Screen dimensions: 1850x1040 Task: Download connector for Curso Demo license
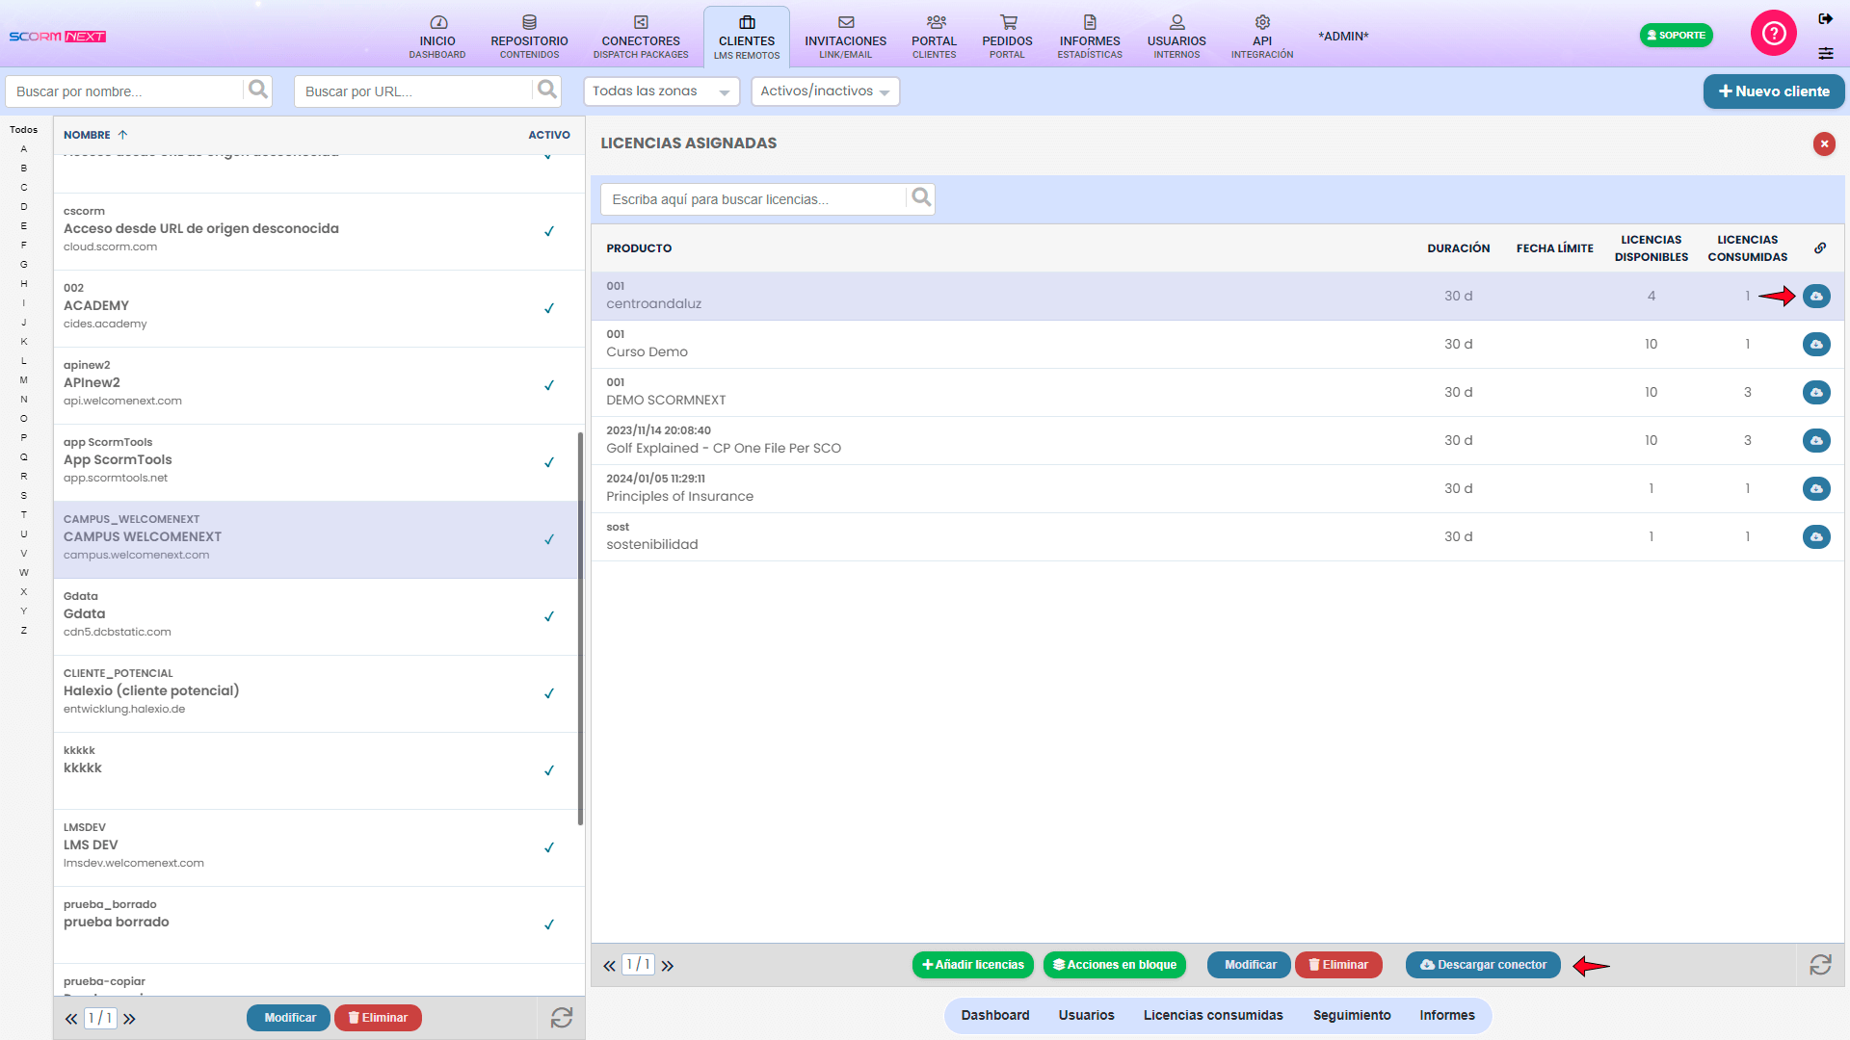coord(1816,345)
